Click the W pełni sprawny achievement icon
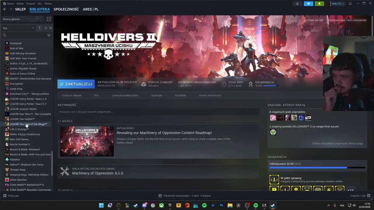 pyautogui.click(x=274, y=180)
